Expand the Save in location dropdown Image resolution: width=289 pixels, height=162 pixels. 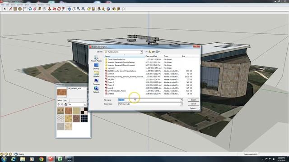141,52
